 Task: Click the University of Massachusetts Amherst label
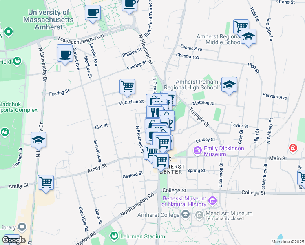coord(49,20)
